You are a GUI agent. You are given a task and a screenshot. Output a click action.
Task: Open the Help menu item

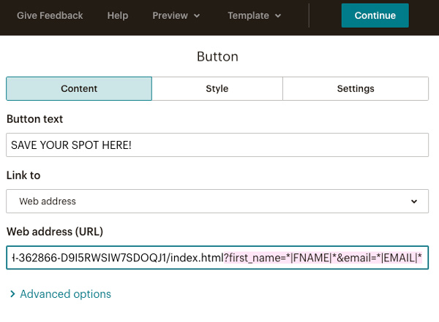point(117,15)
